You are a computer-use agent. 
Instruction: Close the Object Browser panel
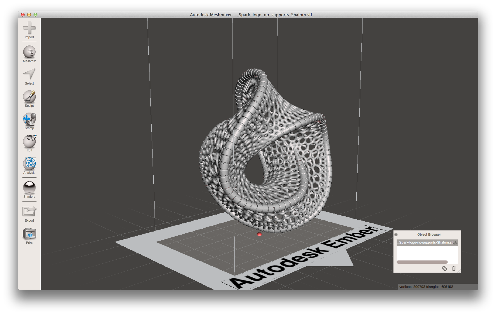[x=396, y=235]
